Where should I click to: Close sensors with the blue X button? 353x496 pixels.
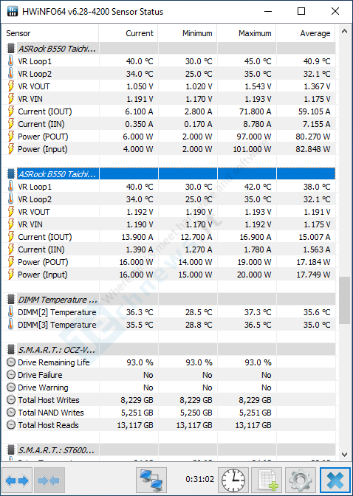coord(335,480)
